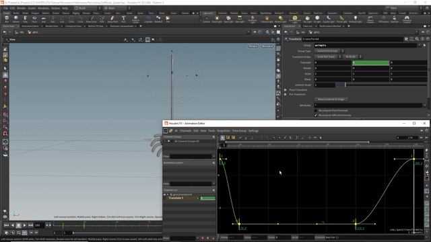This screenshot has height=242, width=431.
Task: Open the Scale Rot Trans order dropdown
Action: pos(328,56)
